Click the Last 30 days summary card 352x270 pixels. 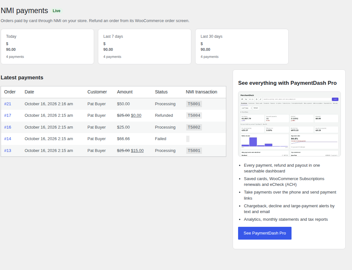242,46
